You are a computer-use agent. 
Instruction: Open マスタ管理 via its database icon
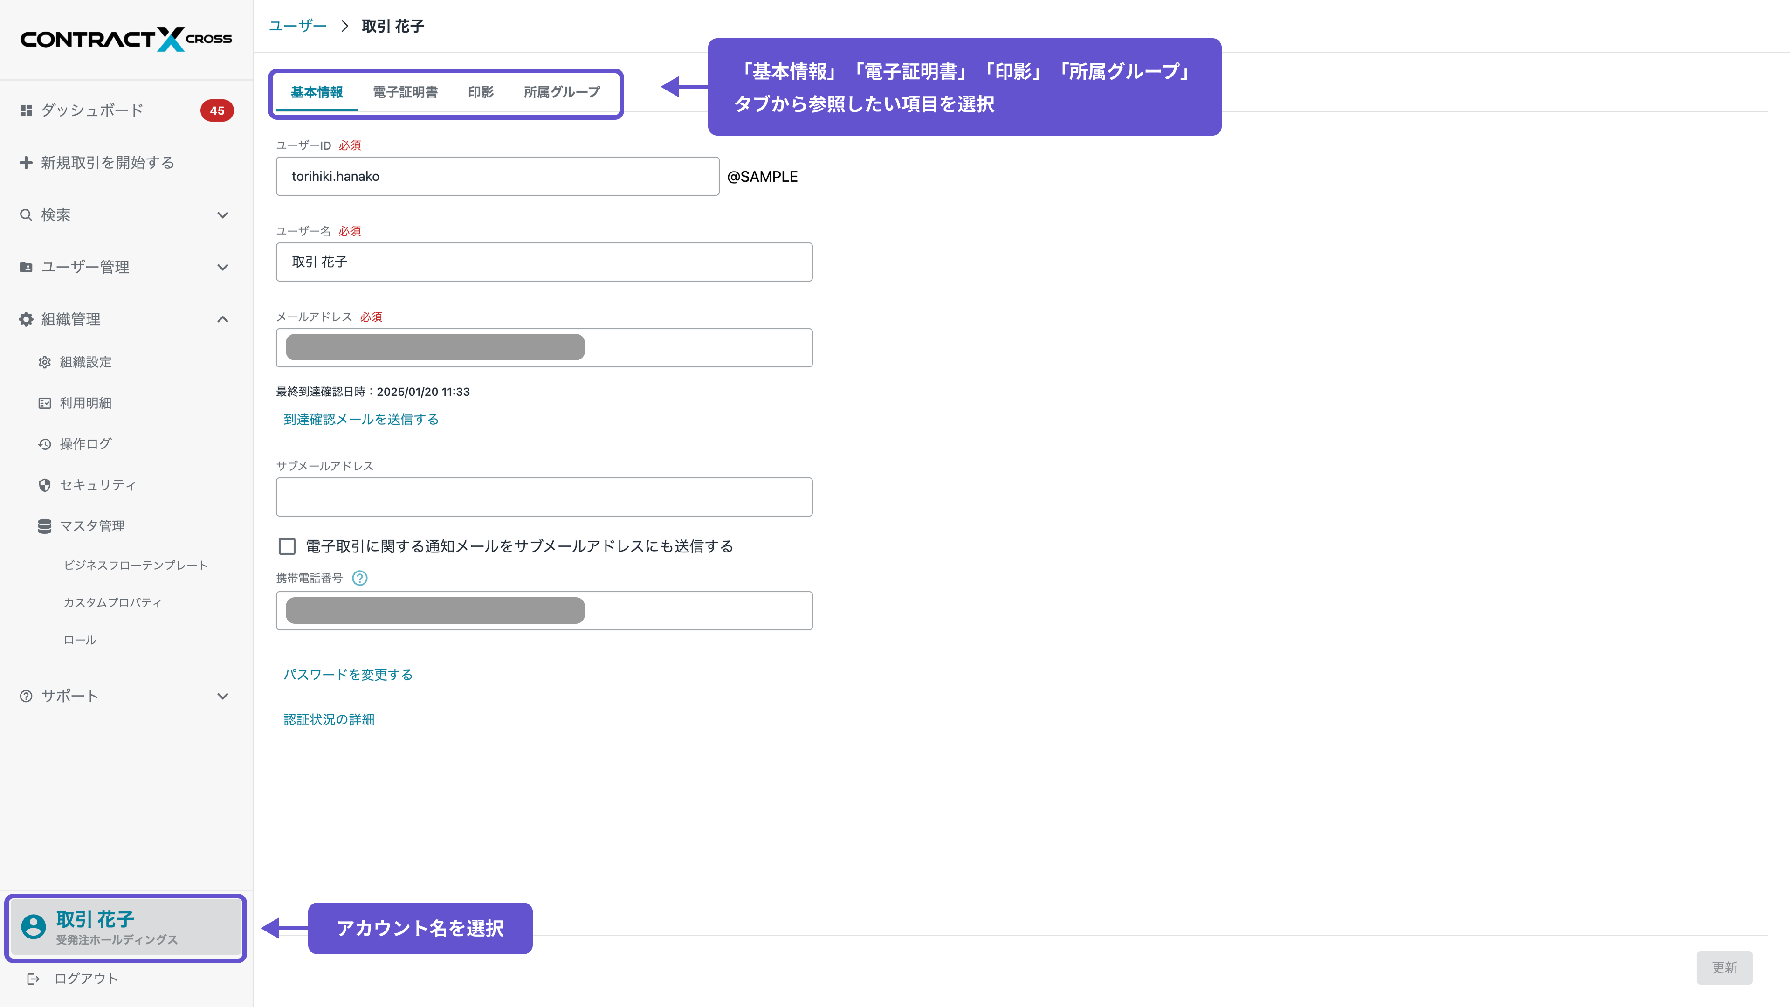point(44,526)
